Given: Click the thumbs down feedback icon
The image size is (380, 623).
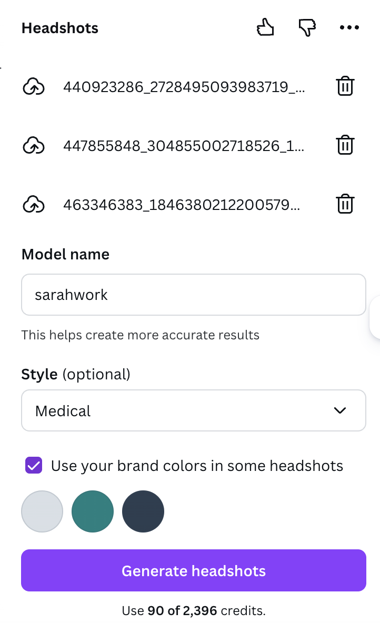Looking at the screenshot, I should (x=307, y=27).
